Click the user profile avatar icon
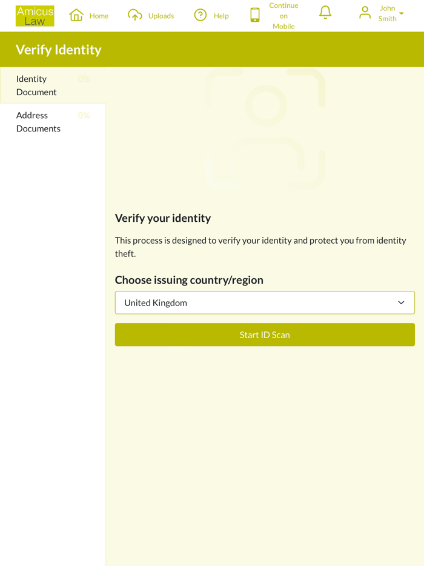Image resolution: width=424 pixels, height=566 pixels. coord(365,13)
